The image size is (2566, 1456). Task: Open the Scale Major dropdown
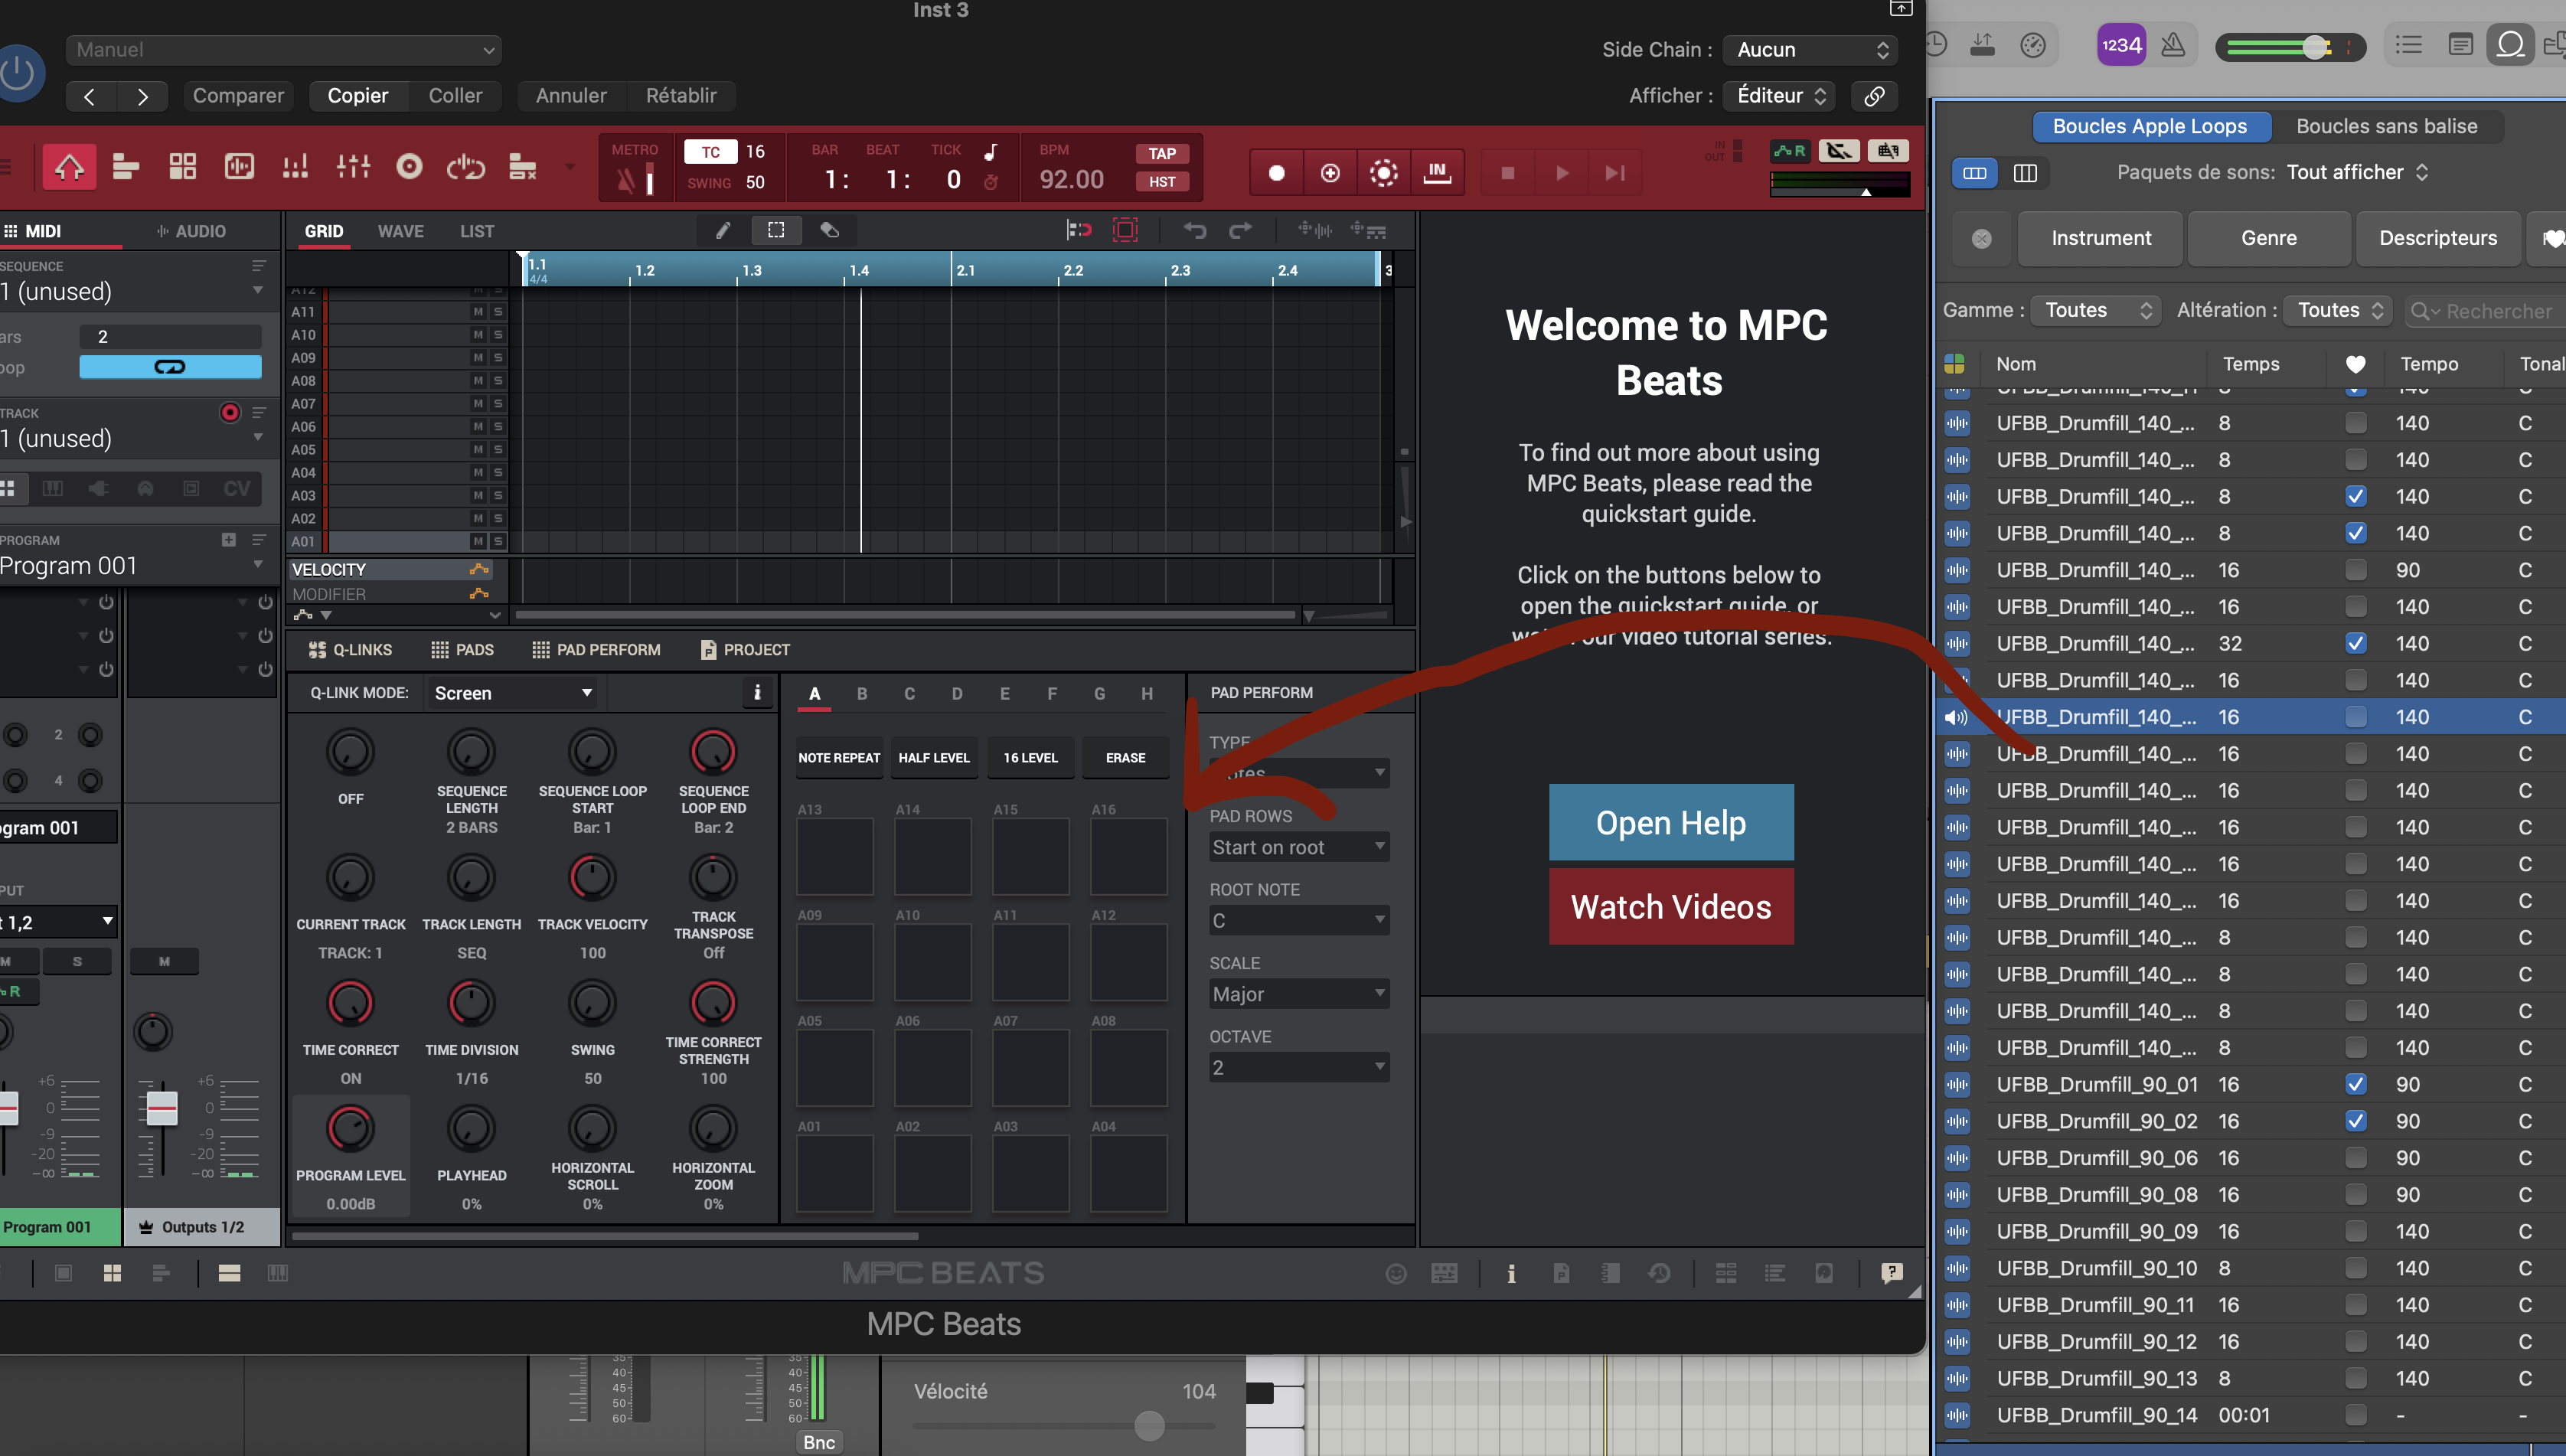coord(1298,994)
